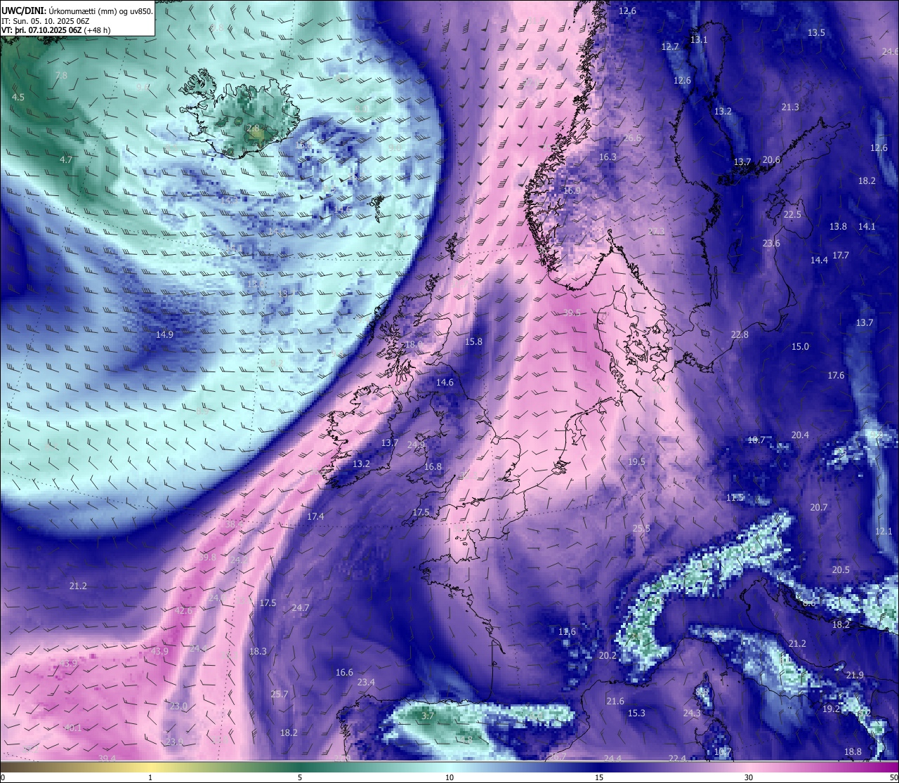Select the 25.5 value label

coord(641,528)
